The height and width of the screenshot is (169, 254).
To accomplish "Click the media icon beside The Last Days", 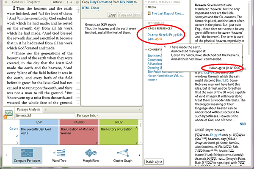I will click(149, 13).
